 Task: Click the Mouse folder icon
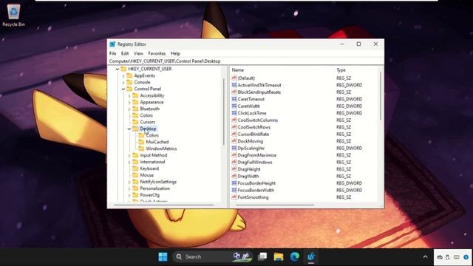[135, 175]
